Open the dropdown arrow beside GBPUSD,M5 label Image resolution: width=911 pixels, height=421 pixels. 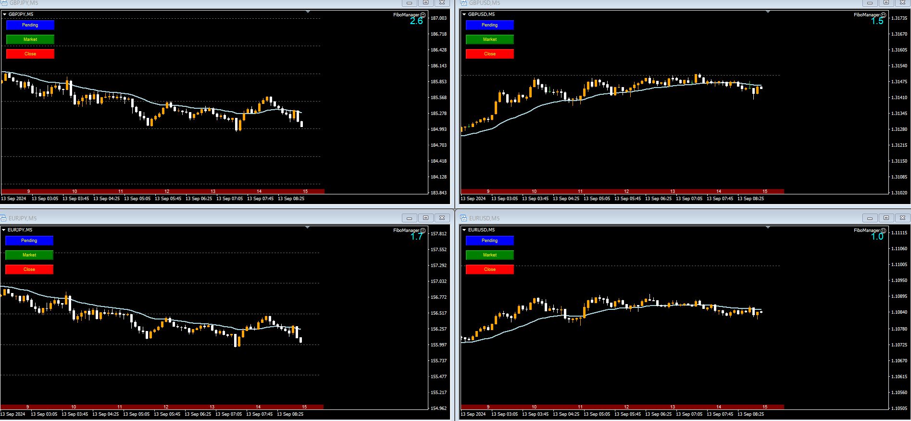(464, 14)
